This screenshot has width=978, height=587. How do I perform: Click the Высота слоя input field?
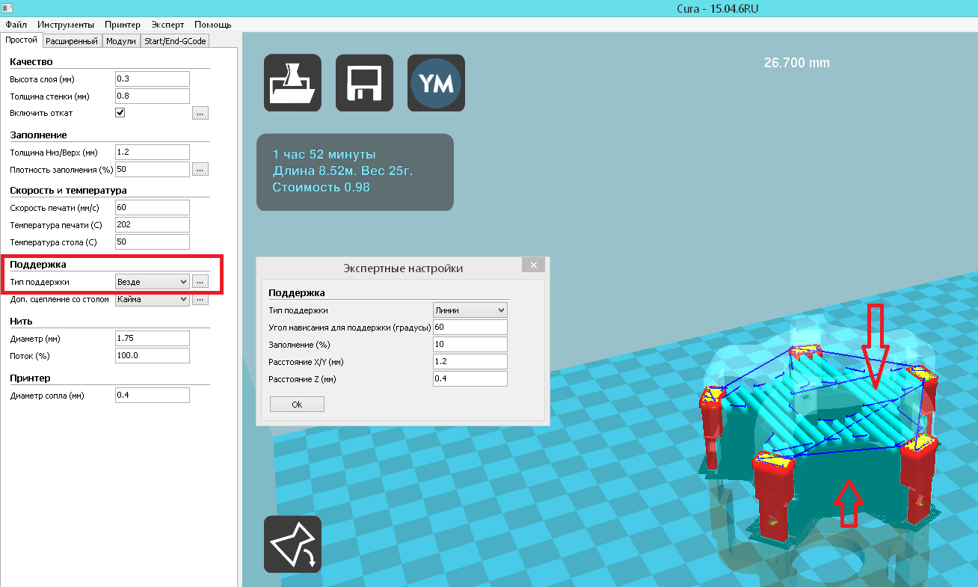click(153, 79)
